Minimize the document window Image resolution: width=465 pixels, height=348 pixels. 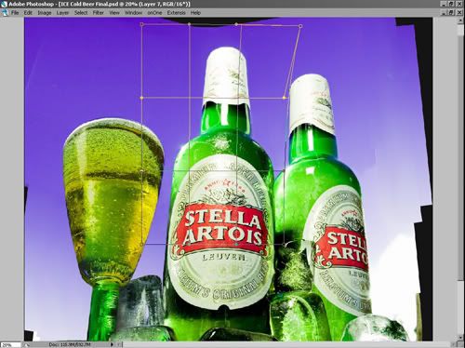coord(445,13)
